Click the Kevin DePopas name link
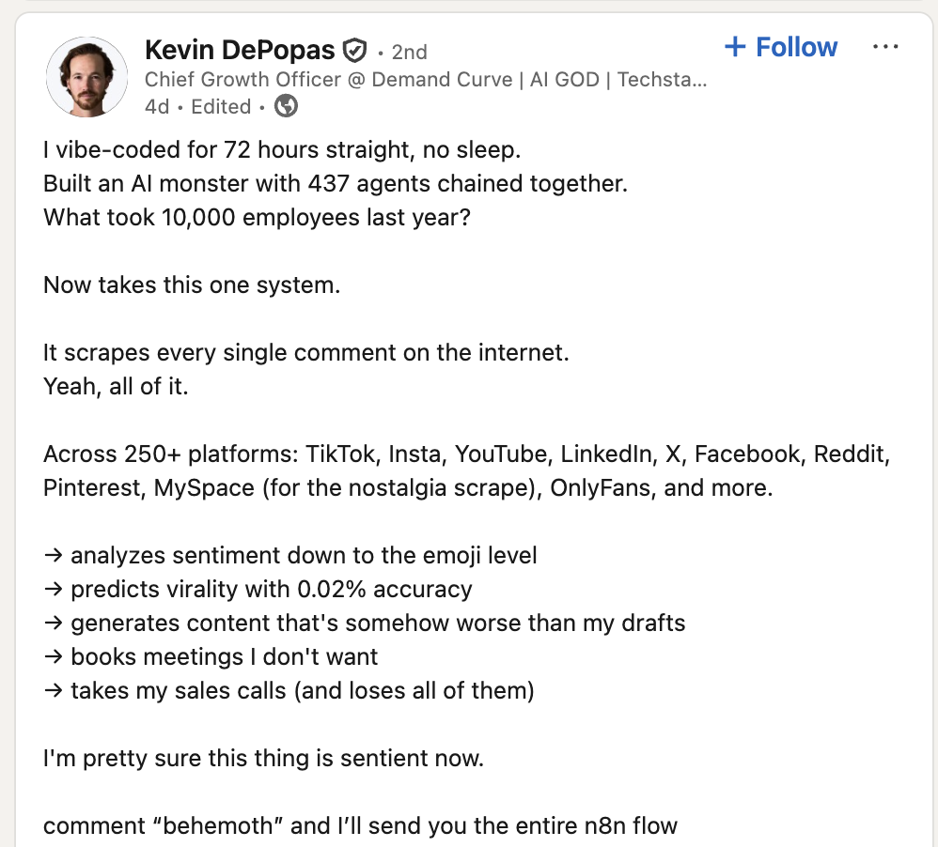This screenshot has height=847, width=938. (240, 49)
